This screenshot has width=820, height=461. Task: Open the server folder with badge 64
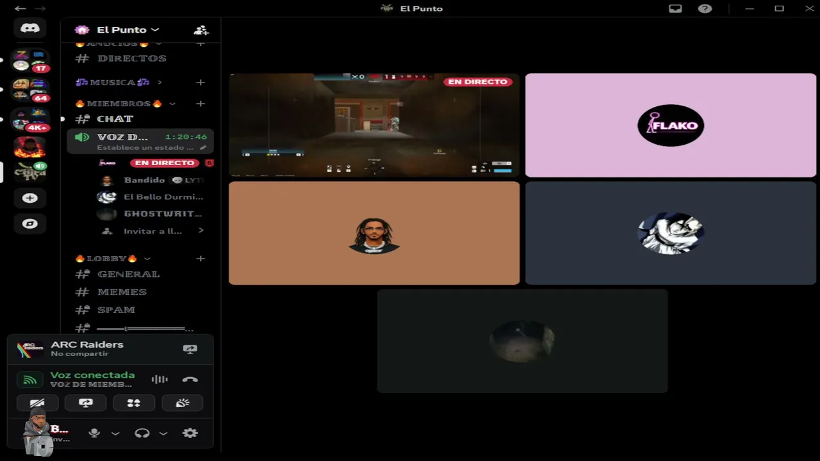click(30, 90)
